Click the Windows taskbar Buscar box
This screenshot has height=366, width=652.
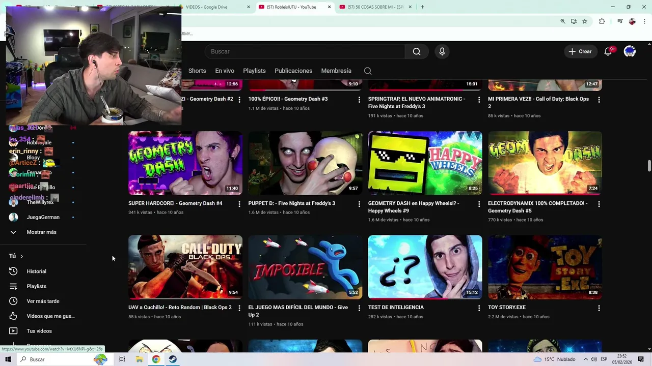[x=62, y=359]
